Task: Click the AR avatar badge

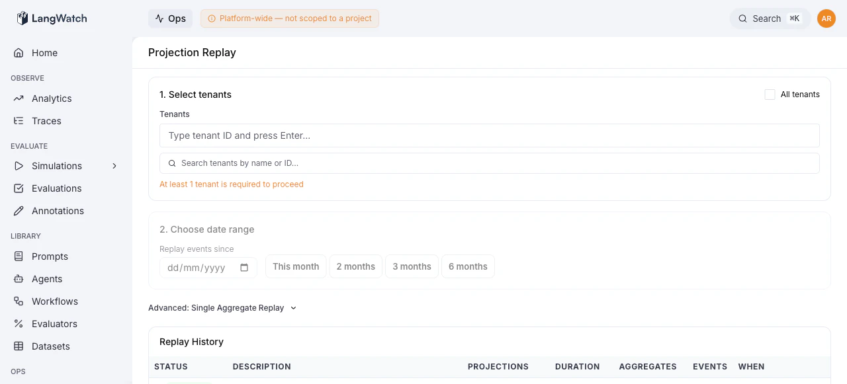Action: 826,19
